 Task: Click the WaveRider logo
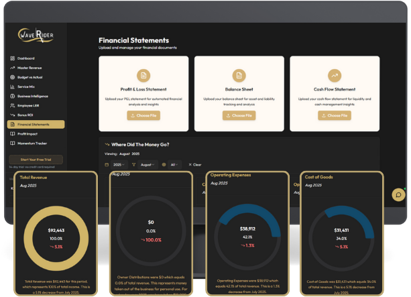coord(36,36)
